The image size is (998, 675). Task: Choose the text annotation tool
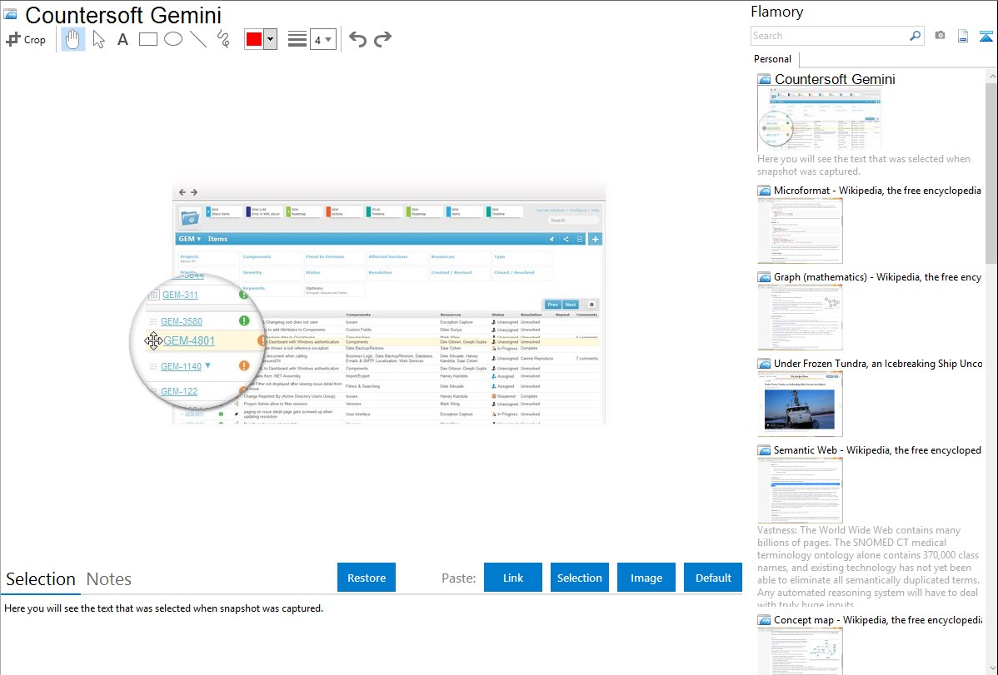[122, 39]
